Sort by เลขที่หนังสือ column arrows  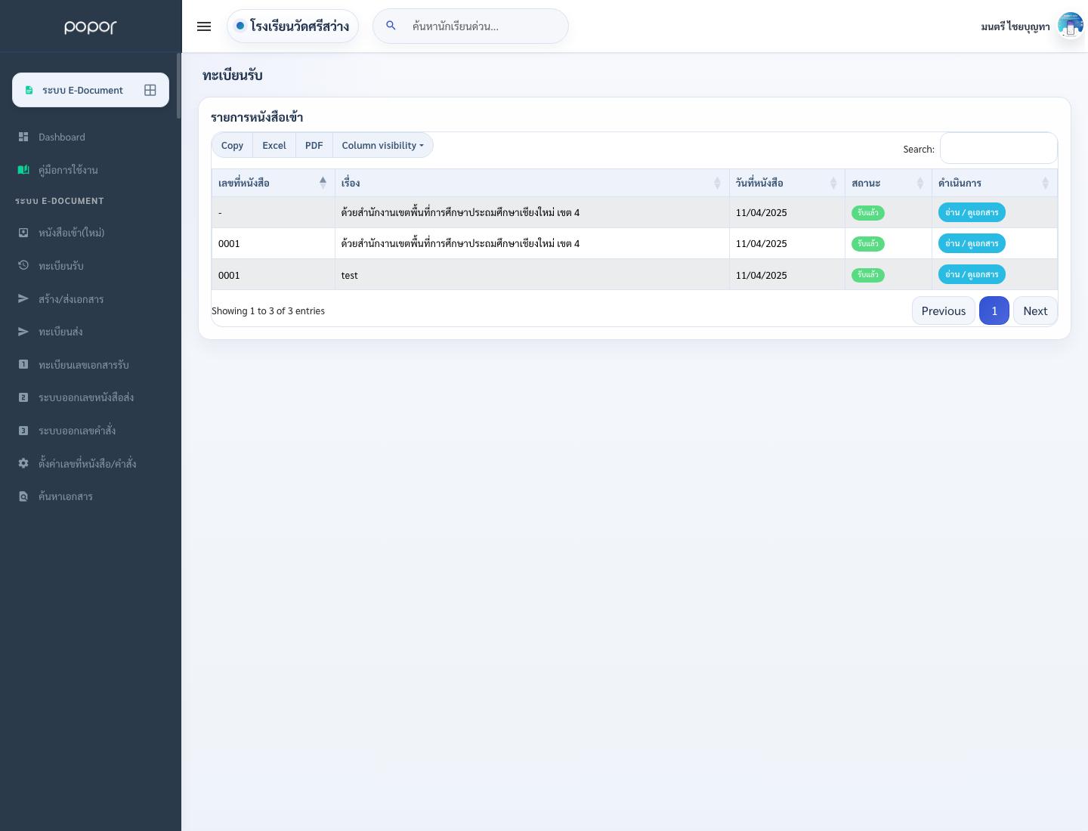click(x=323, y=182)
